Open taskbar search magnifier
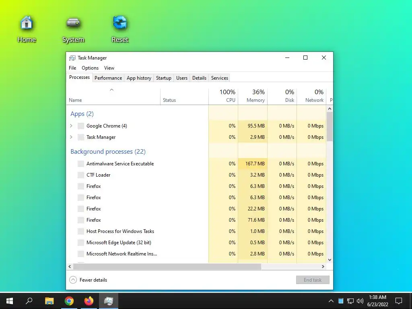This screenshot has width=412, height=309. pos(29,301)
